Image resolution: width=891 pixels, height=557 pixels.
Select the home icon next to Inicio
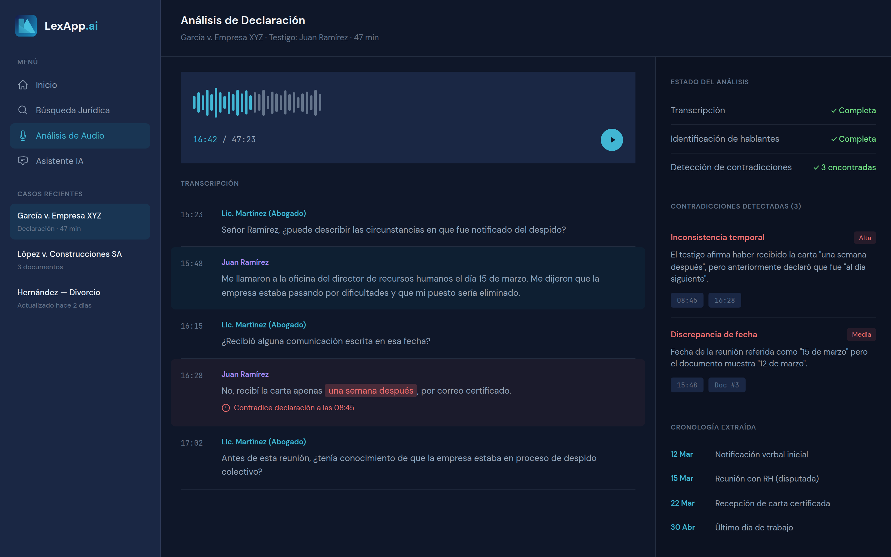click(23, 85)
